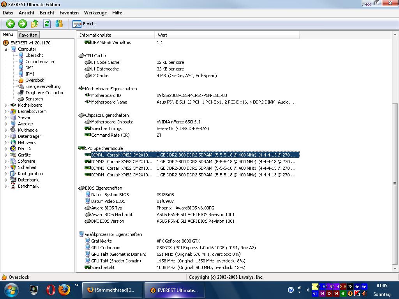Go forward with the green right arrow
Viewport: 399px width, 299px height.
point(22,24)
